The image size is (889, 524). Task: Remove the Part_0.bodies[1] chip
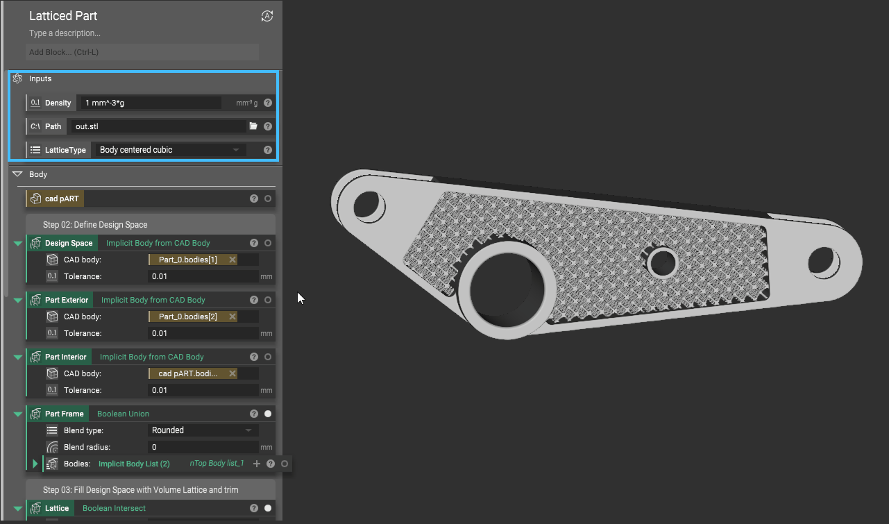point(232,260)
